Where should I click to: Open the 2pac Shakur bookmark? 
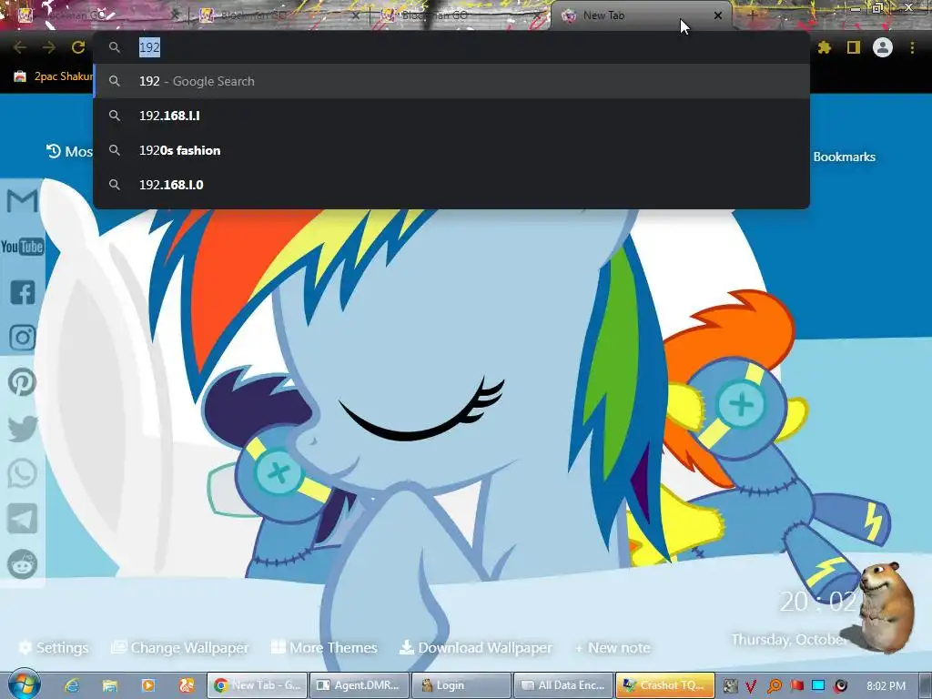click(54, 76)
